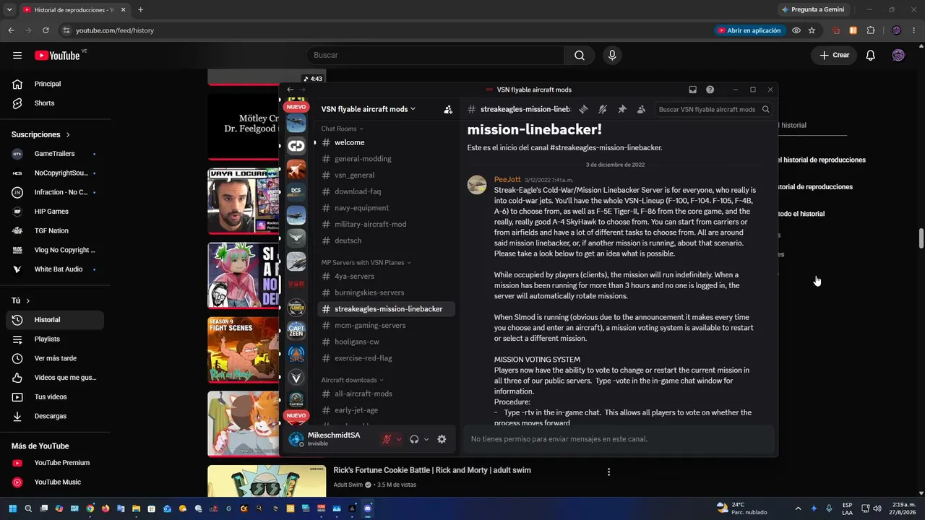
Task: Open threads icon in channel header
Action: click(x=583, y=109)
